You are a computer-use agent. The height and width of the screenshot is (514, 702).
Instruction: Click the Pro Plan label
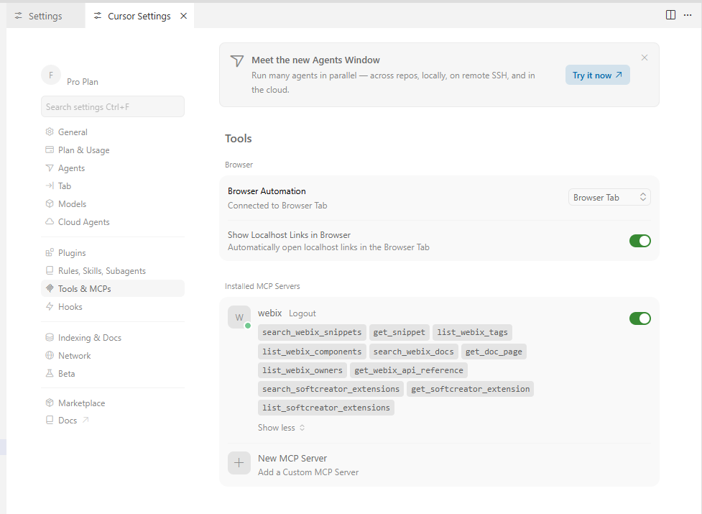[83, 82]
